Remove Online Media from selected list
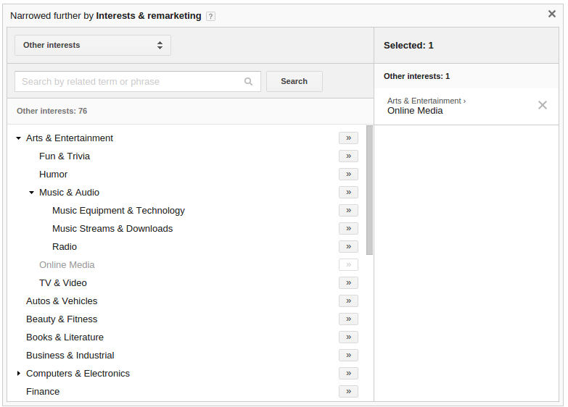 (x=543, y=105)
